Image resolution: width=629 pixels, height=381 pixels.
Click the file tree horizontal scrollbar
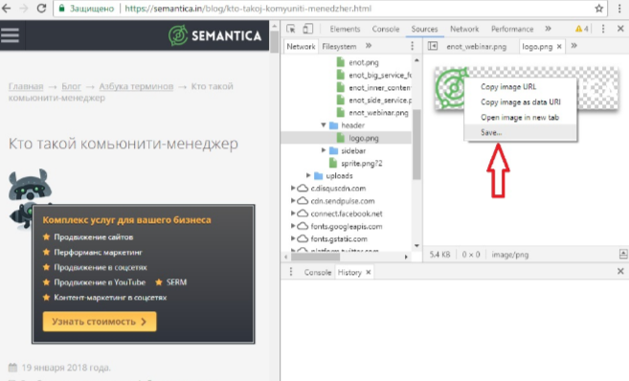[314, 257]
